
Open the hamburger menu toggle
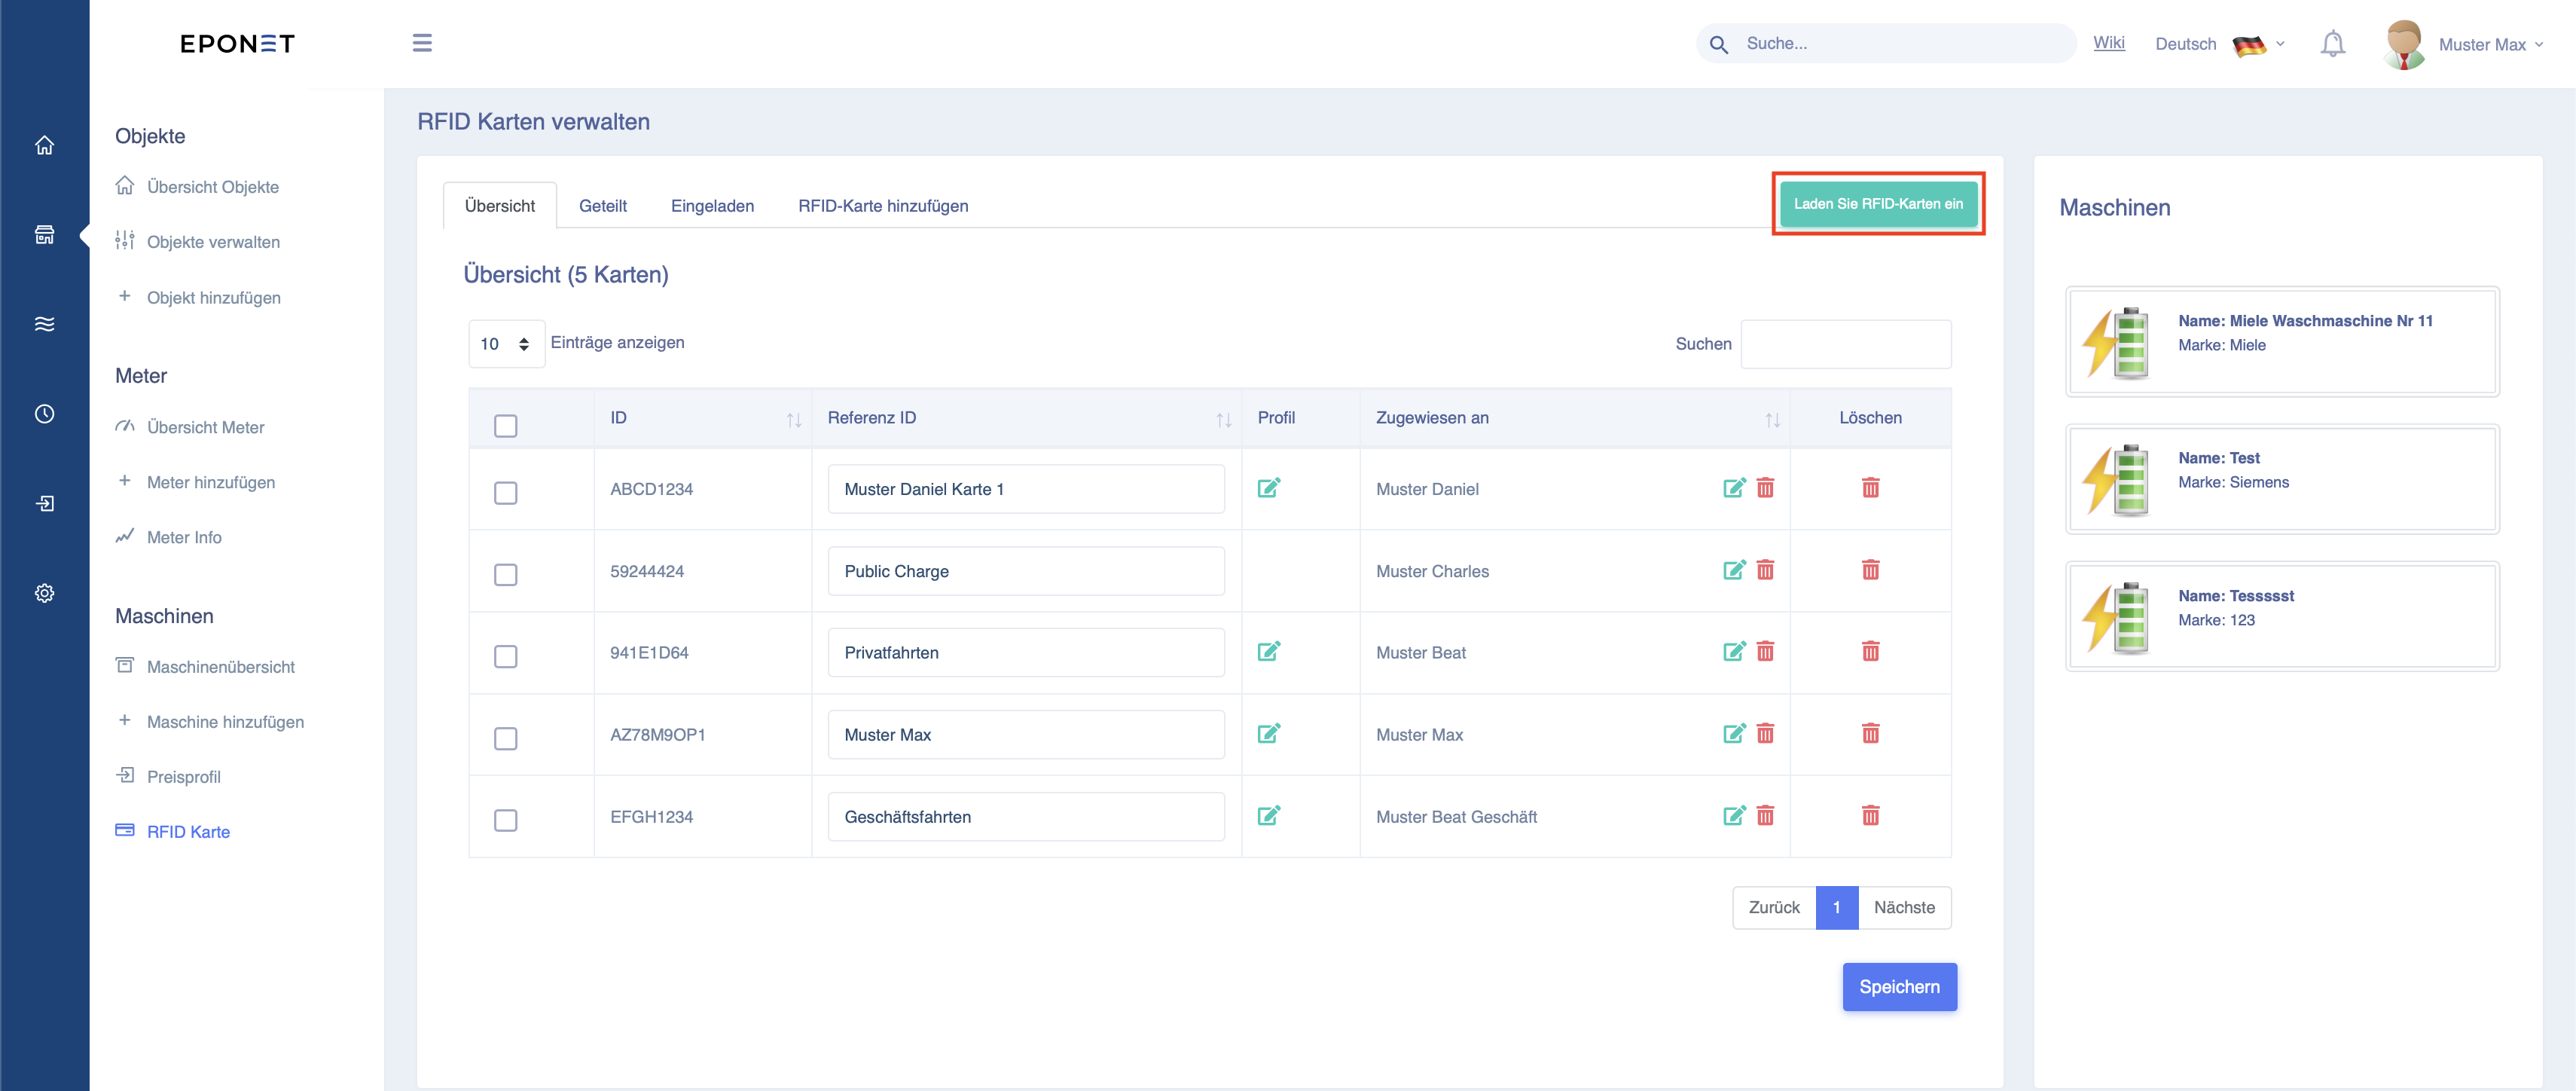(x=422, y=43)
